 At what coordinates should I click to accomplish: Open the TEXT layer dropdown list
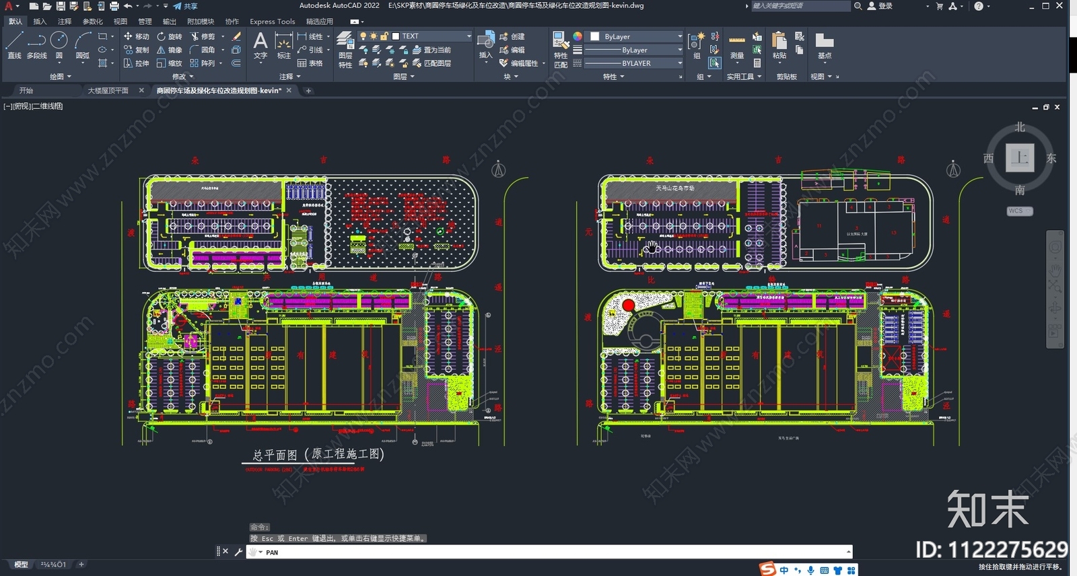[x=468, y=36]
